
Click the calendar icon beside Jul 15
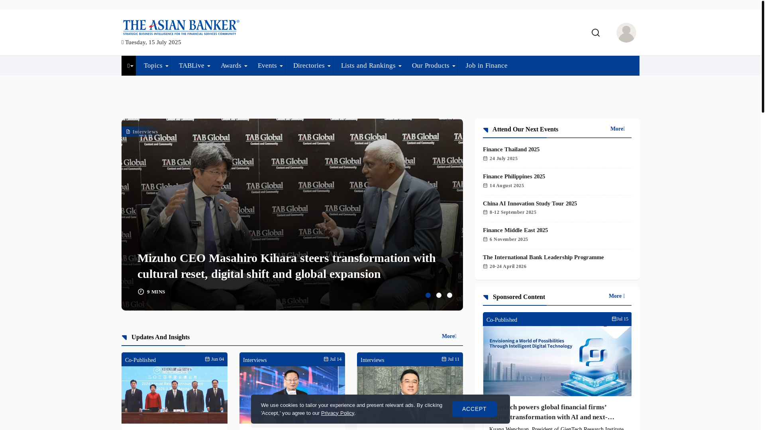coord(614,319)
